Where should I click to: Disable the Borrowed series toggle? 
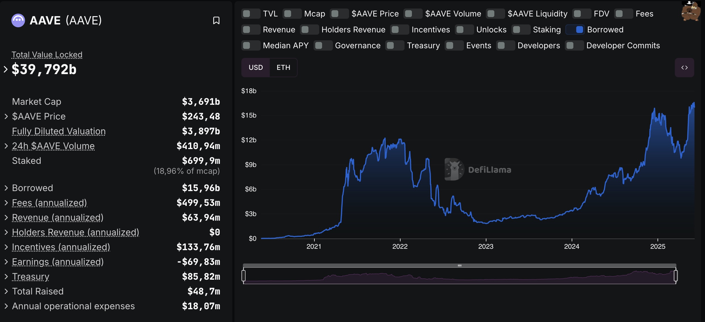tap(575, 30)
